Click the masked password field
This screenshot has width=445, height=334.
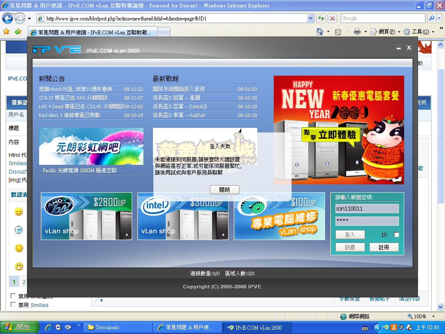(x=367, y=221)
